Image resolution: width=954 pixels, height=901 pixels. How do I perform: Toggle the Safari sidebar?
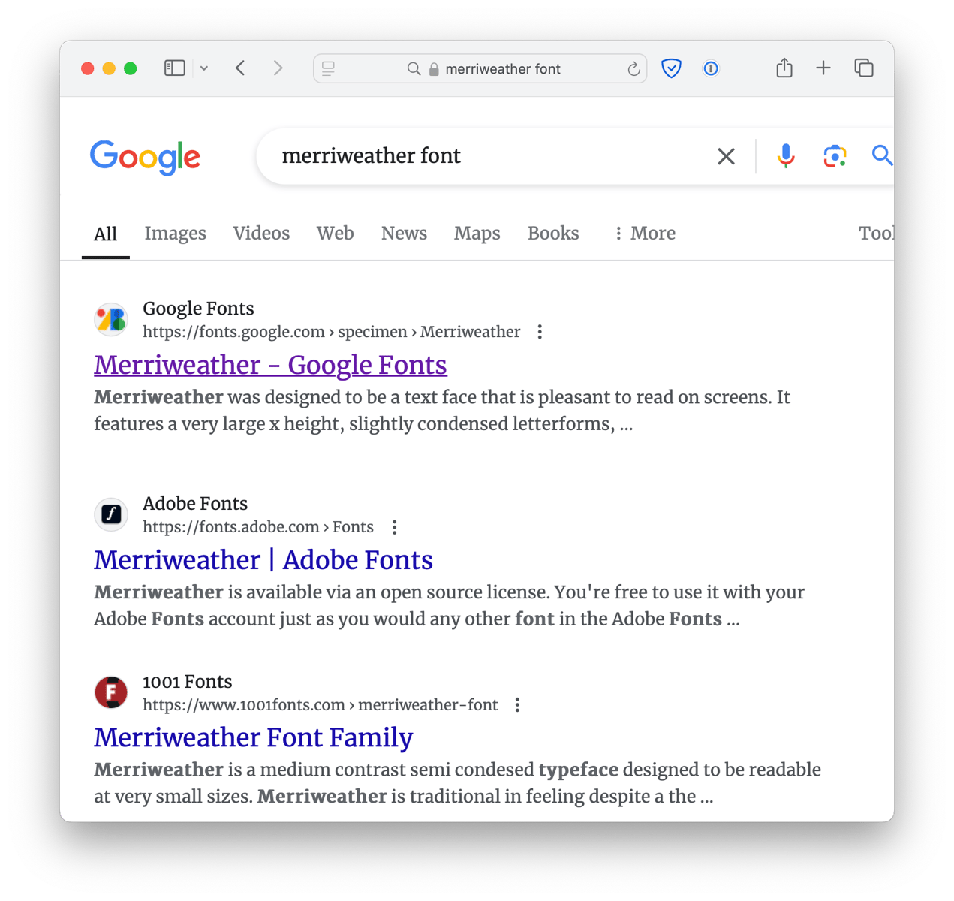click(174, 68)
